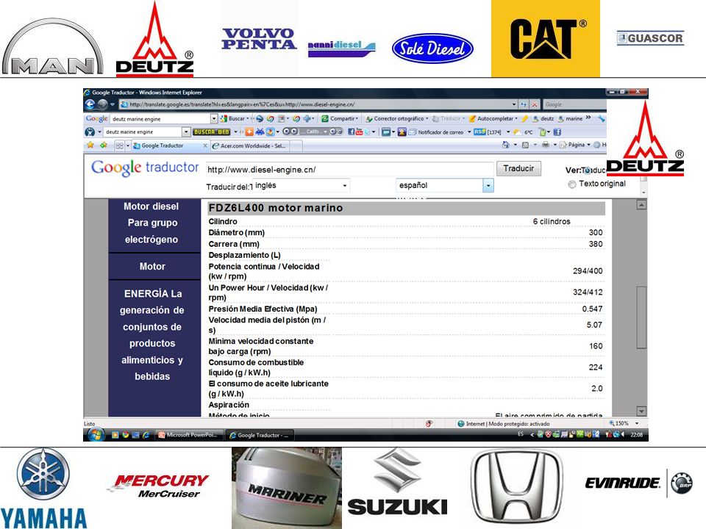Viewport: 706px width, 529px height.
Task: Click the system clock 22:08
Action: 637,434
